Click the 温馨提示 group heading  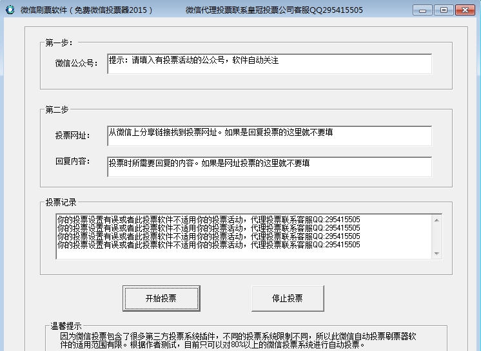pos(66,326)
